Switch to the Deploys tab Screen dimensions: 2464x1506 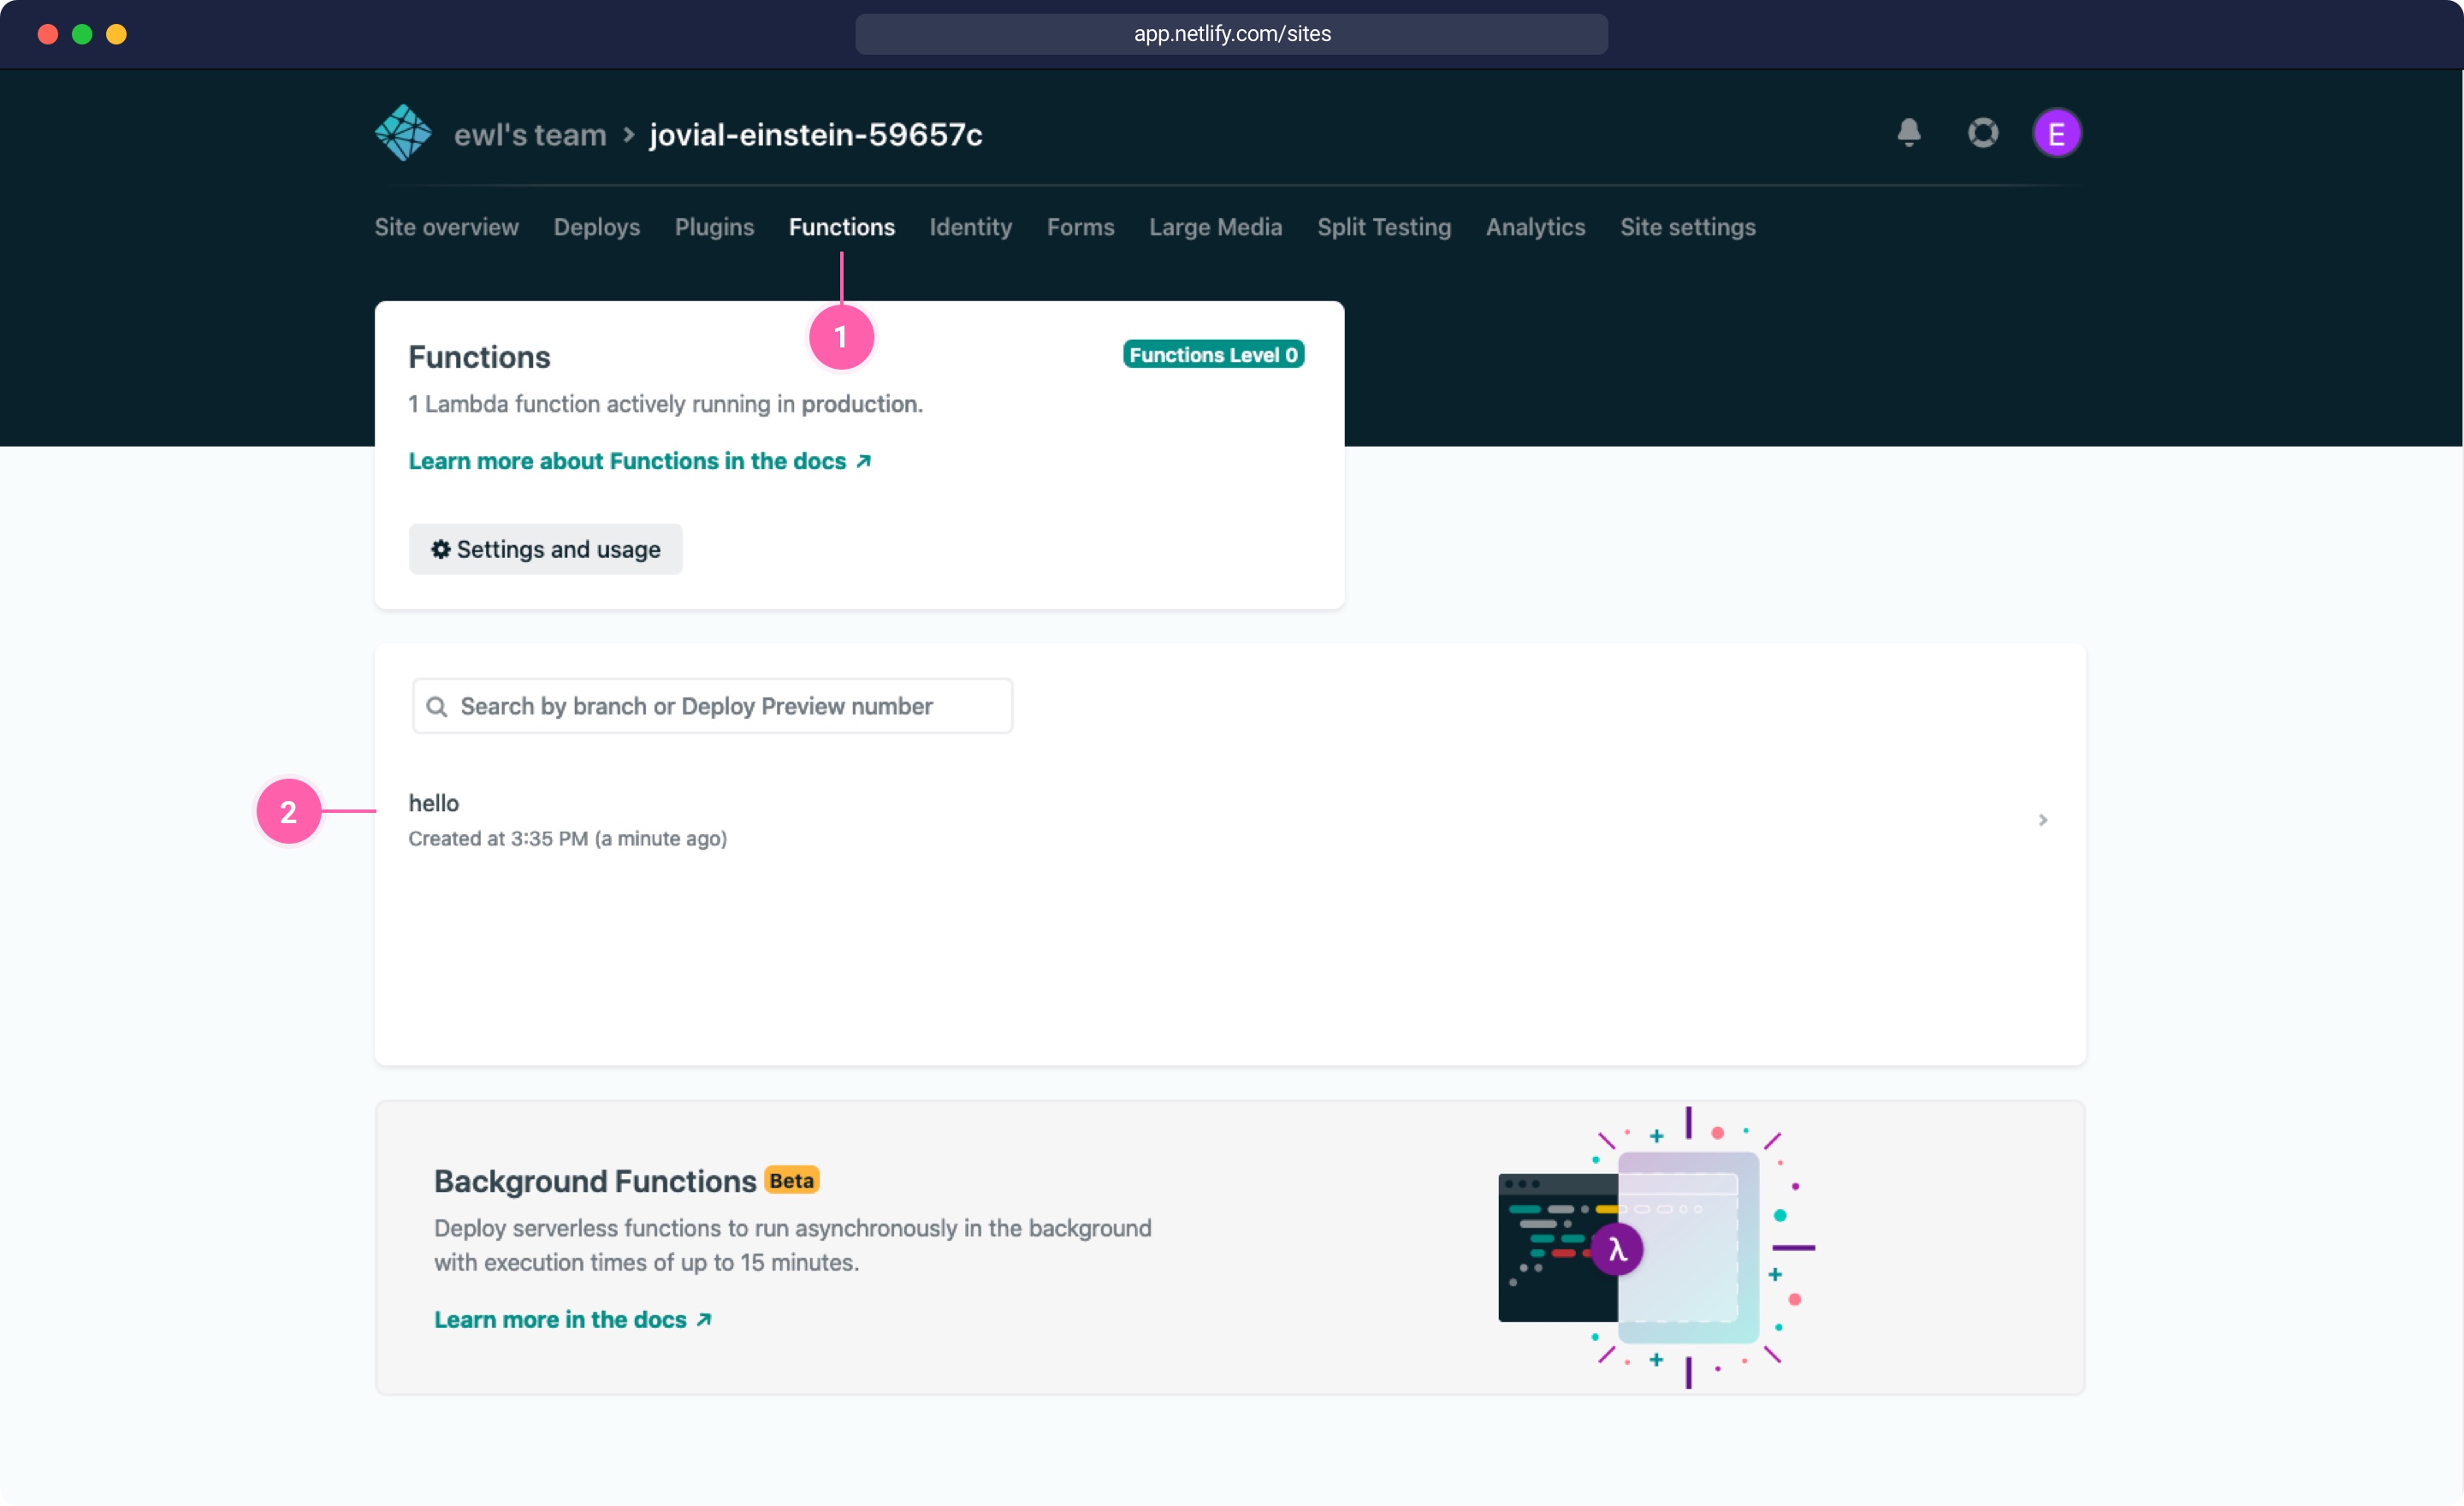point(597,227)
